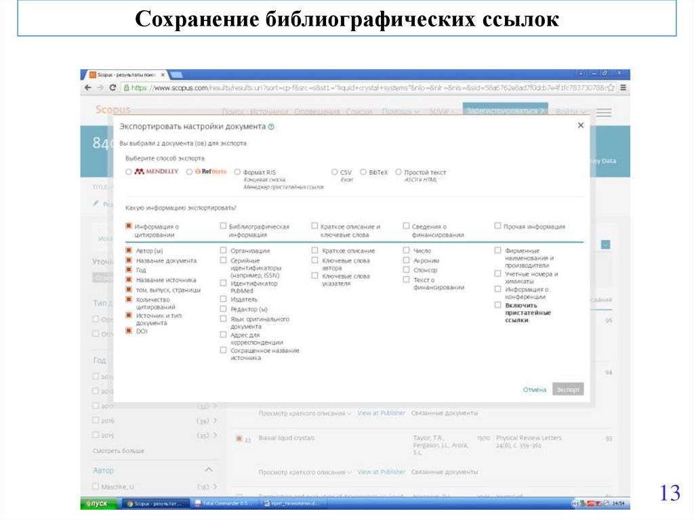694x520 pixels.
Task: Click the Экспорт button
Action: (567, 390)
